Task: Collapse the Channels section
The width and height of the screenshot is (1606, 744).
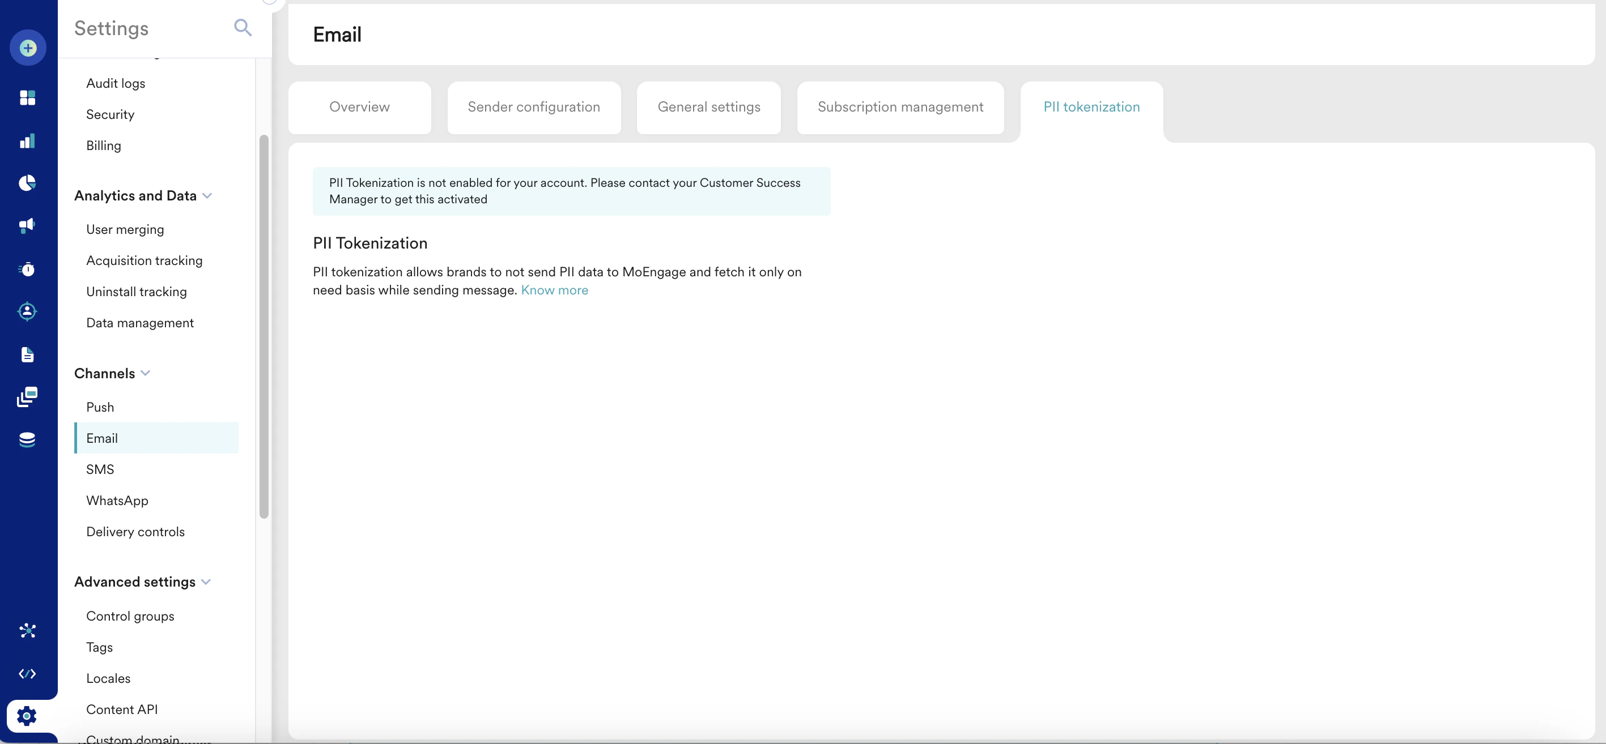Action: click(146, 374)
